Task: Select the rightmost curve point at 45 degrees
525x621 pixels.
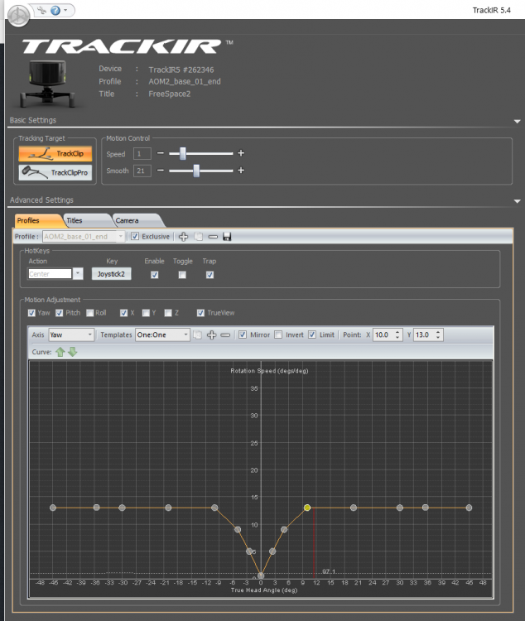Action: point(469,508)
